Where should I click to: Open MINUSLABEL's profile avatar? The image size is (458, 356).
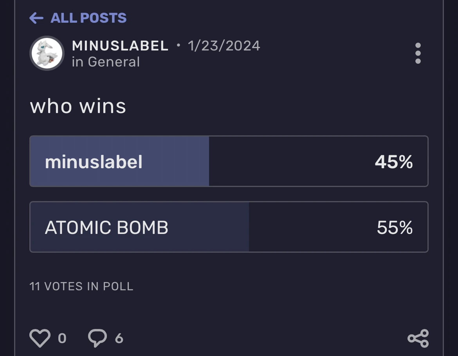(47, 53)
